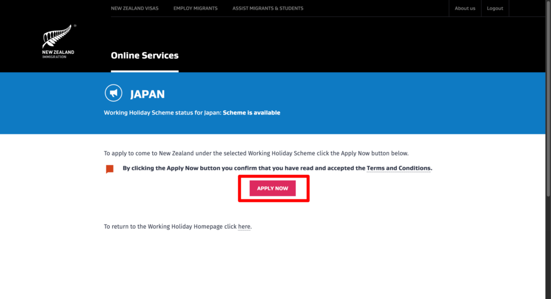Open the Employ Migrants menu
551x299 pixels.
pyautogui.click(x=195, y=8)
